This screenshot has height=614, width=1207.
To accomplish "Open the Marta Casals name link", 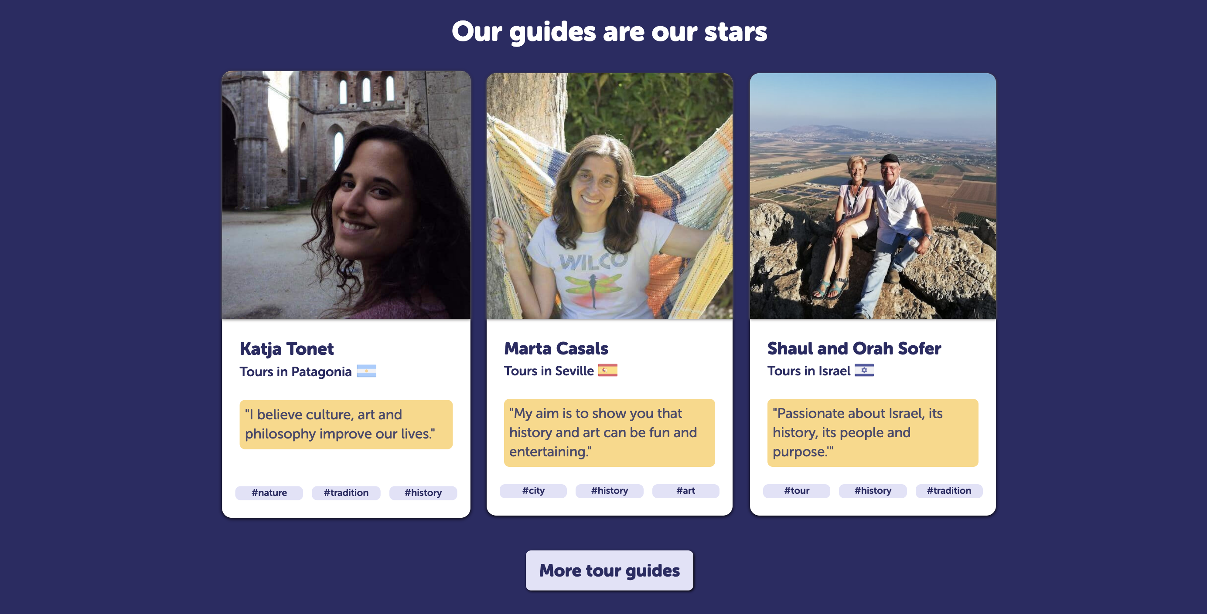I will [x=556, y=348].
